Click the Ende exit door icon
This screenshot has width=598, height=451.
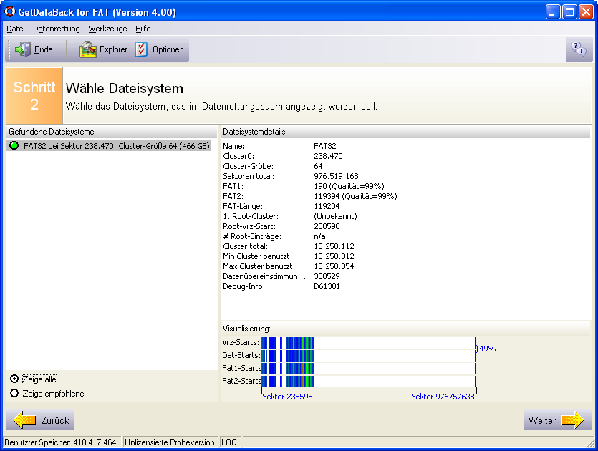point(22,49)
